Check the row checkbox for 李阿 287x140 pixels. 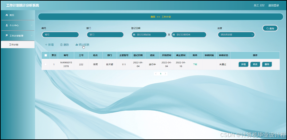(x=46, y=64)
